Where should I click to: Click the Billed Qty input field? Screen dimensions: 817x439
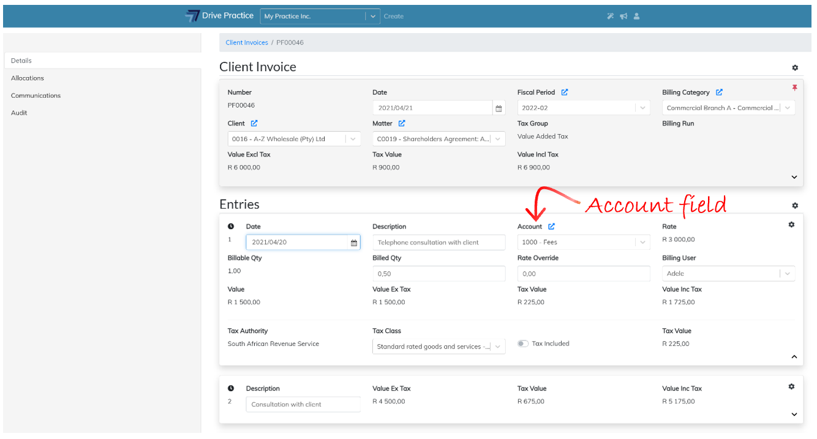pos(439,274)
